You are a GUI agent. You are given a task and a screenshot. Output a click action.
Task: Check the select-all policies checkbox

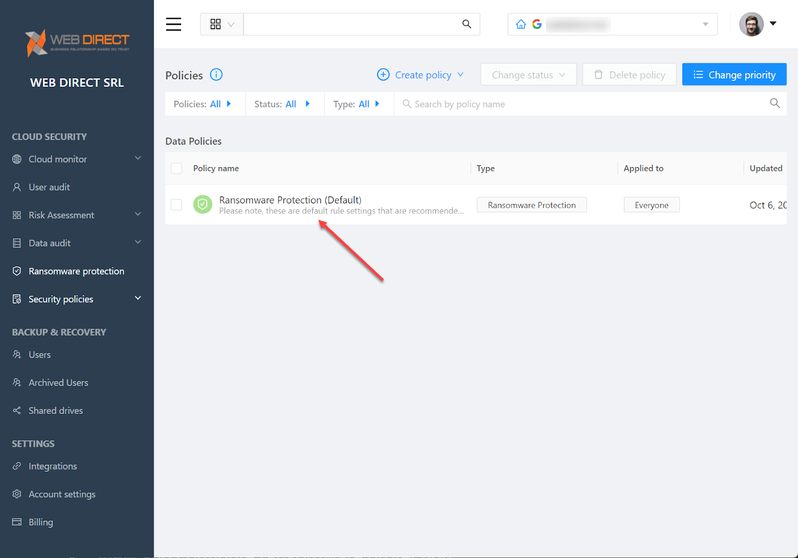coord(176,168)
